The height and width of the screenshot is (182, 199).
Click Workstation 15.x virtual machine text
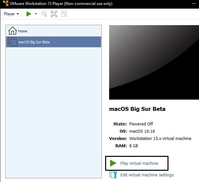click(160, 138)
